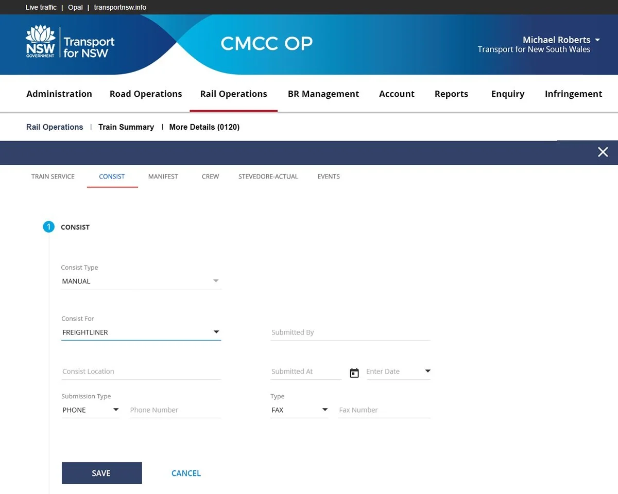Click the NSW Transport for NSW logo
Image resolution: width=618 pixels, height=494 pixels.
[x=70, y=42]
